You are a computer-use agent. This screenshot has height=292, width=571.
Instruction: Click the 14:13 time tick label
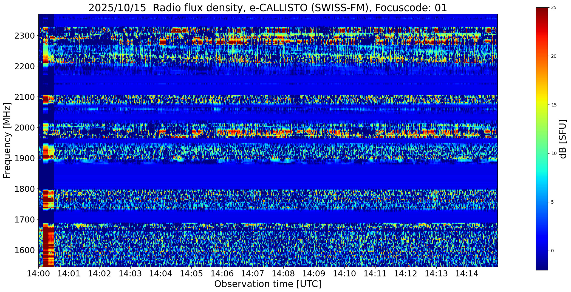(436, 273)
